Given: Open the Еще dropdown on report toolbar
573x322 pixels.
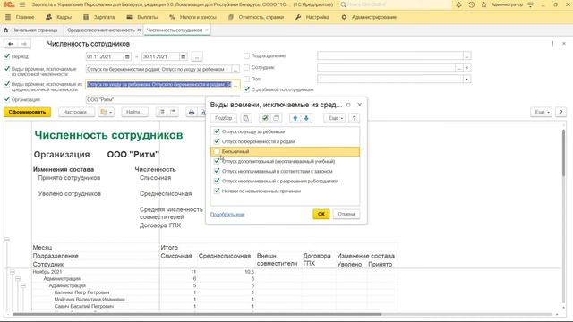Looking at the screenshot, I should click(541, 112).
